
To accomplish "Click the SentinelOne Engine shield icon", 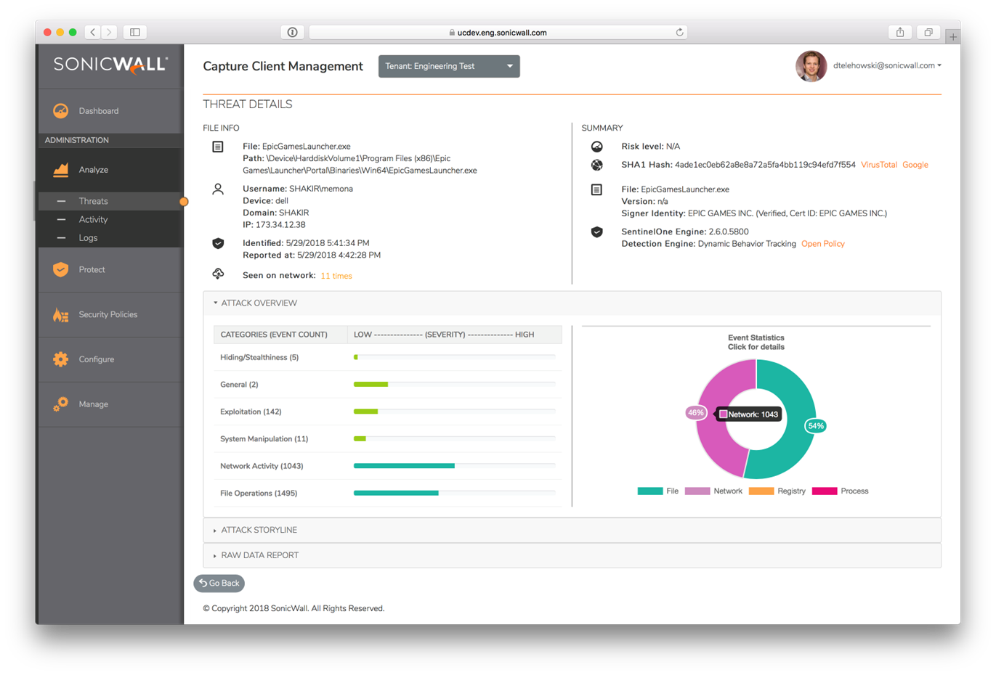I will click(x=597, y=232).
